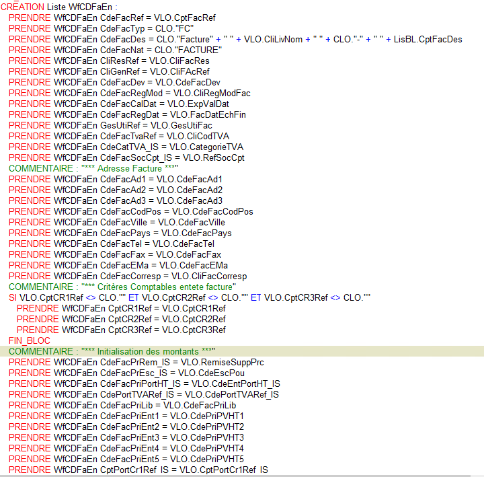The width and height of the screenshot is (484, 477).
Task: Click the CdeFacCorresp assignment line
Action: (x=128, y=276)
